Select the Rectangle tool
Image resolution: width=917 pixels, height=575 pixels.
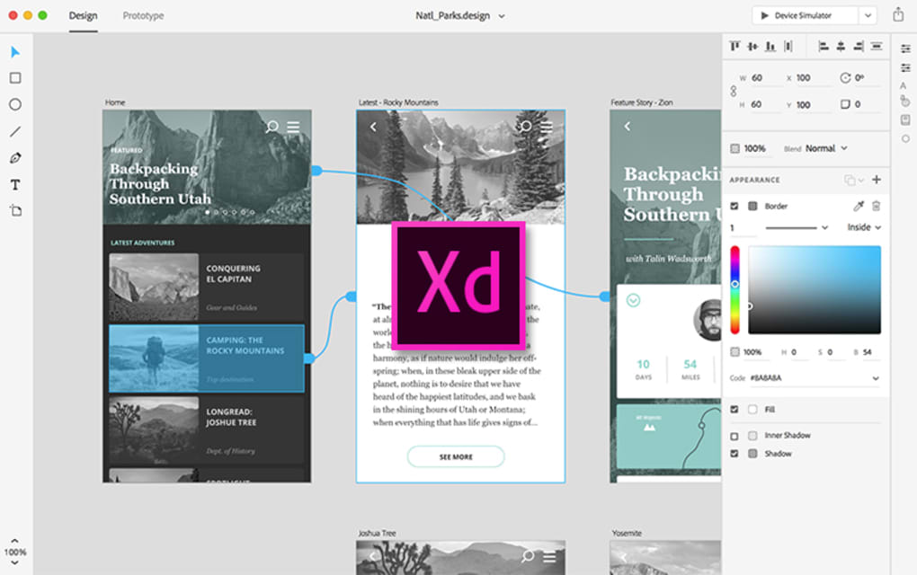(x=14, y=78)
